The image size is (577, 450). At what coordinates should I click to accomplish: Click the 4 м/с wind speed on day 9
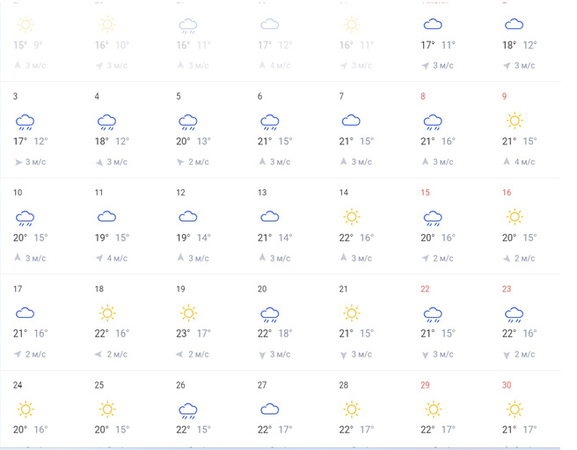[x=524, y=162]
